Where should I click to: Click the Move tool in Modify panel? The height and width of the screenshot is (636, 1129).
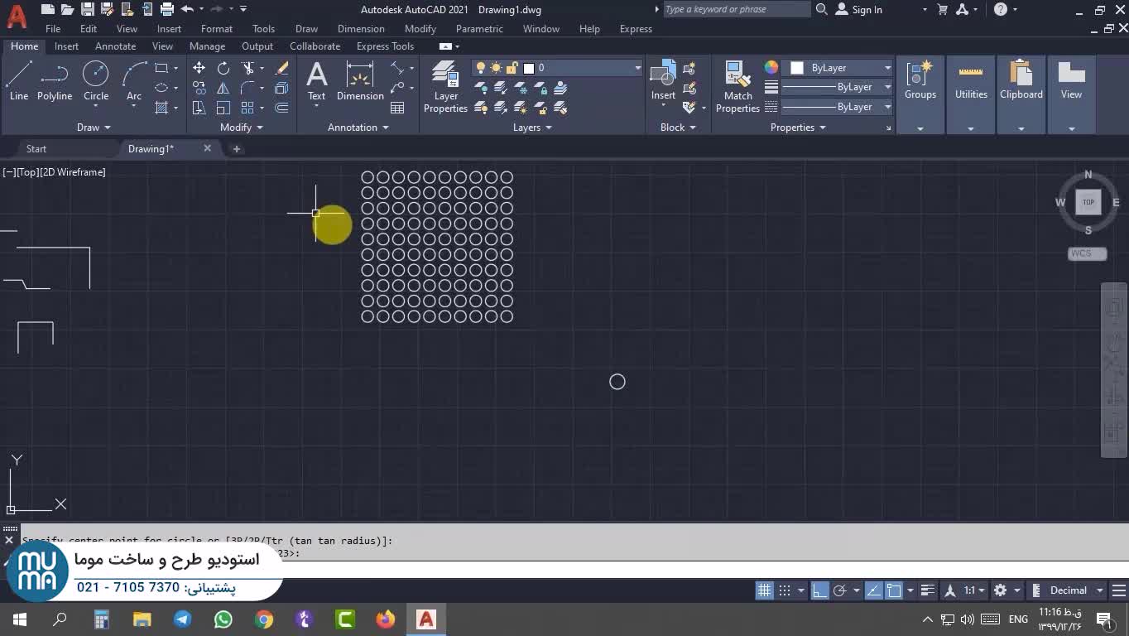199,68
